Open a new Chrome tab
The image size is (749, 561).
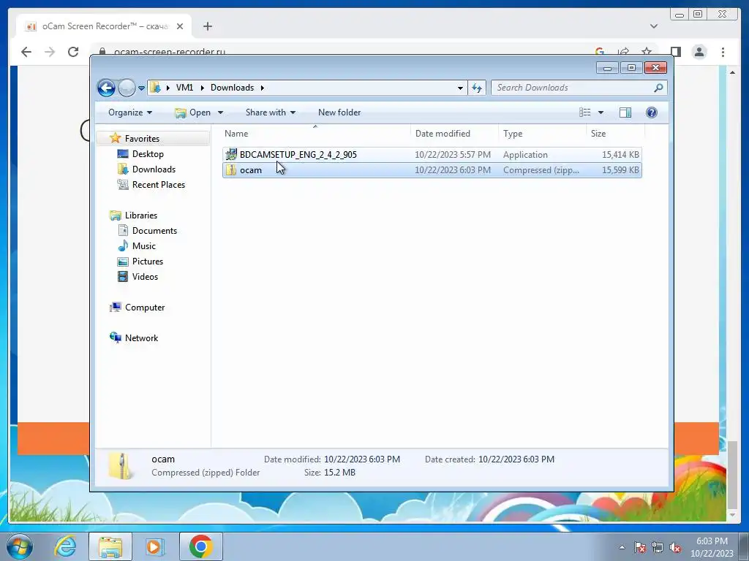(207, 27)
